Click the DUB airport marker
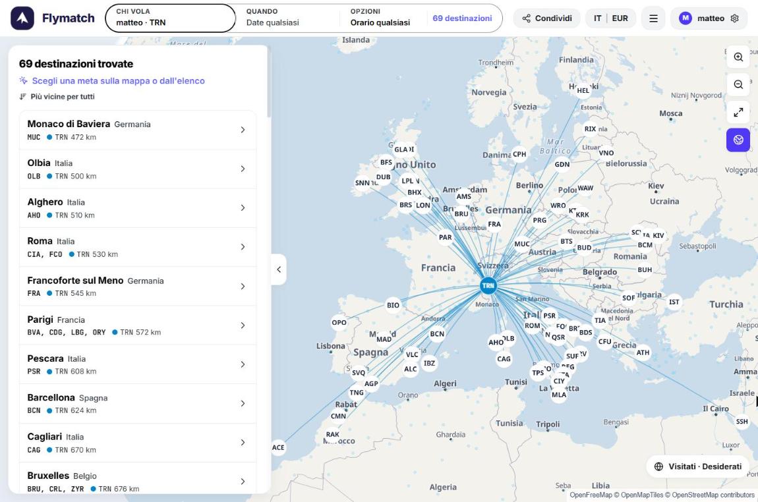Screen dimensions: 758x502 (x=384, y=177)
